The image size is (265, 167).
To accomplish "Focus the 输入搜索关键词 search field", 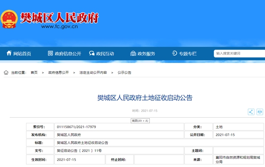I will point(239,54).
